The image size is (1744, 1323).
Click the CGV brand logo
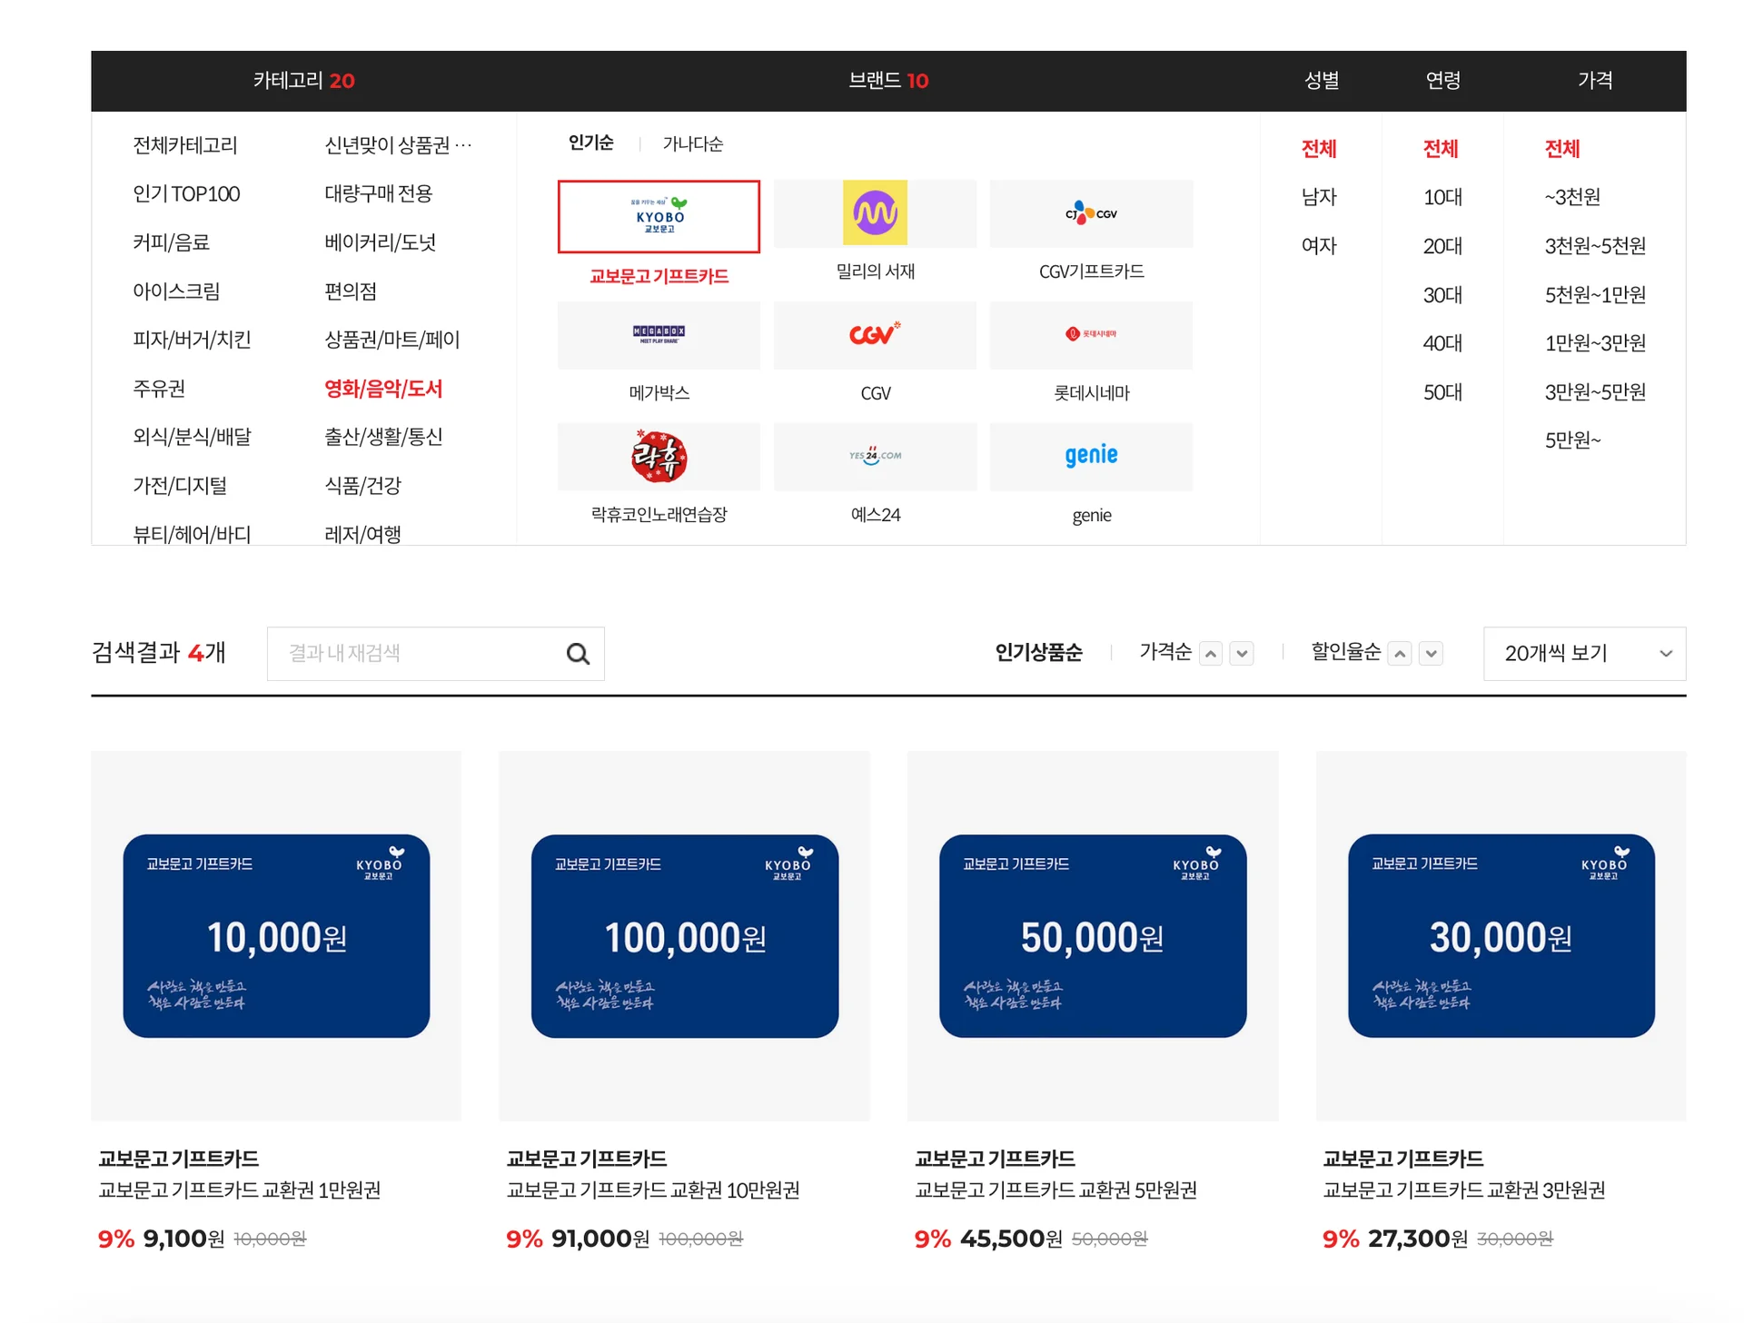[875, 335]
